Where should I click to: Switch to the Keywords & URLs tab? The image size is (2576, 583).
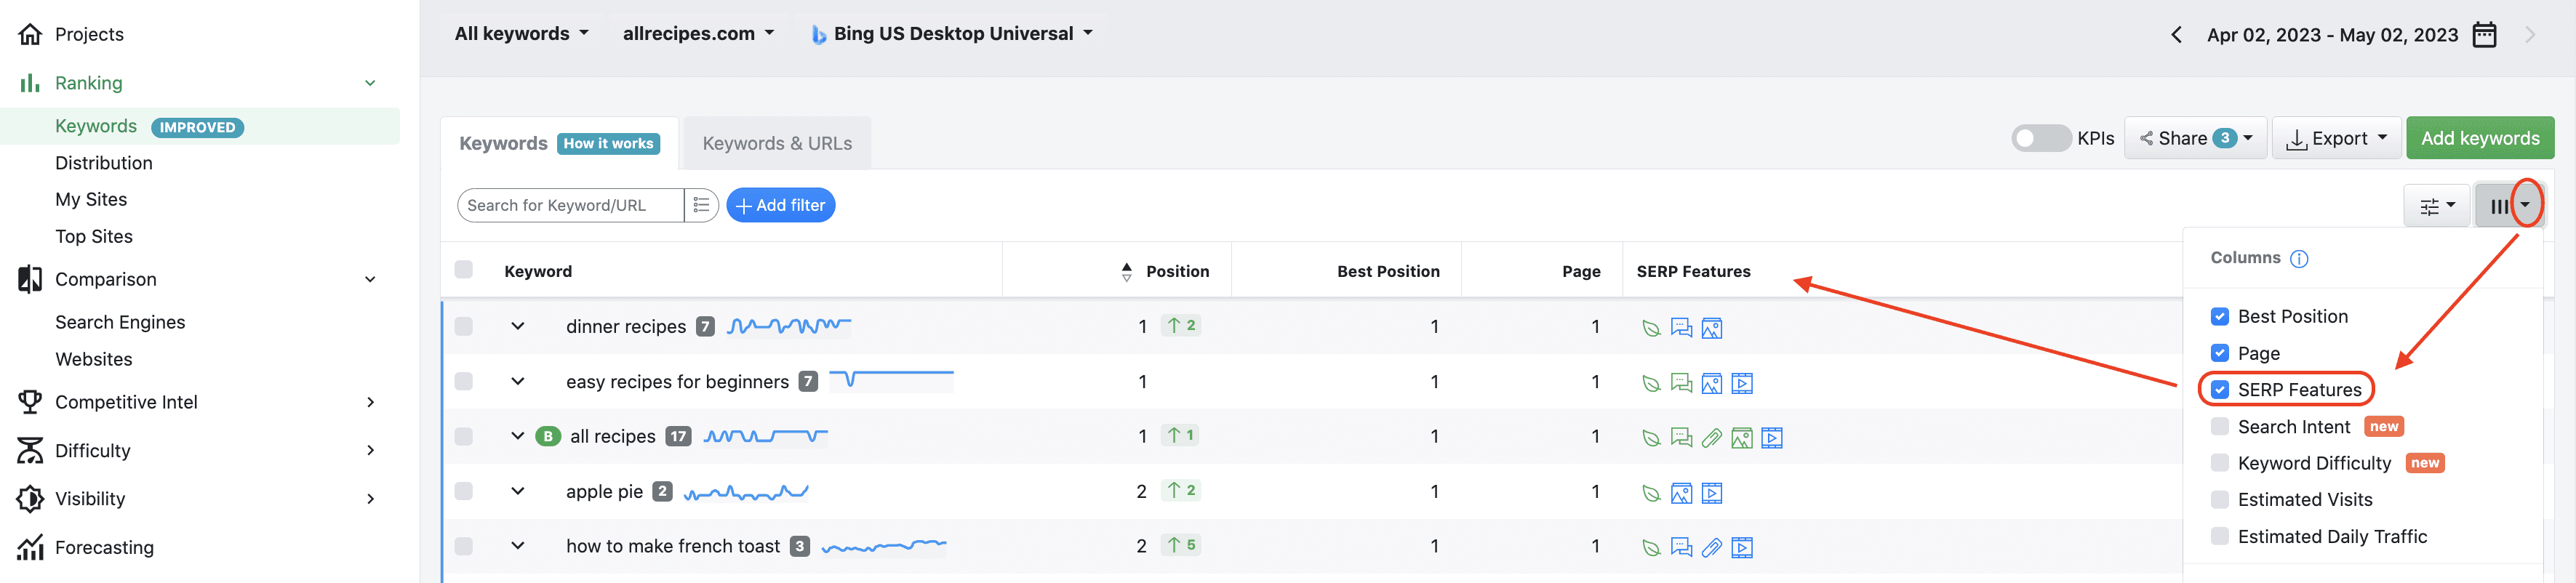(777, 144)
